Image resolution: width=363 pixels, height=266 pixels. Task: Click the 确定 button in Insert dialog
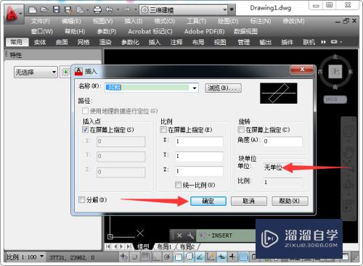click(x=208, y=201)
